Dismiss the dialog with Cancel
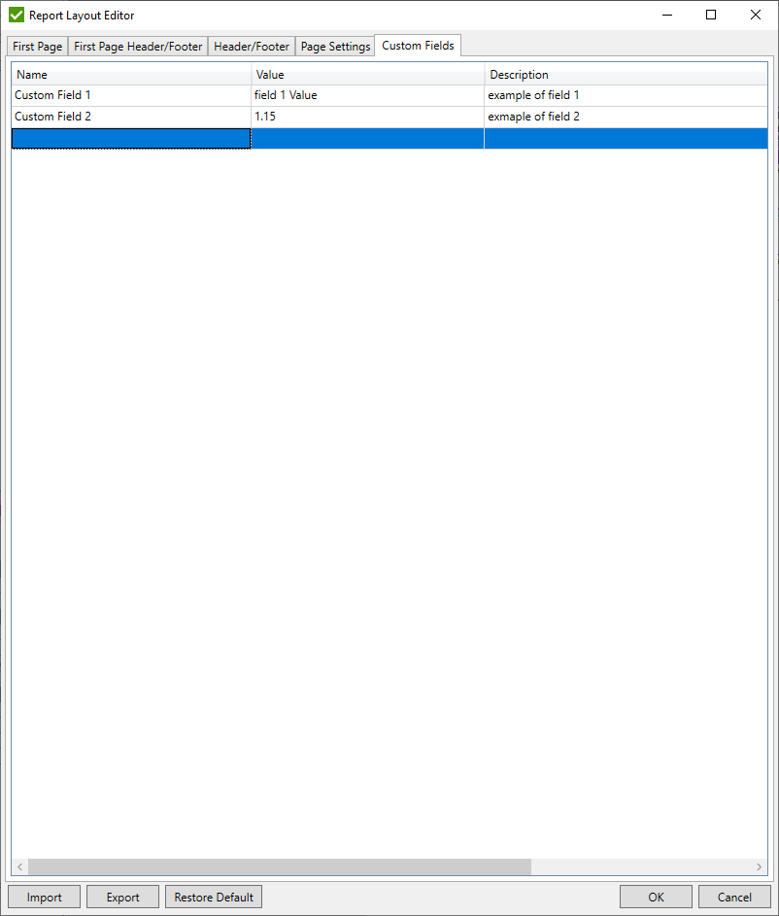 coord(734,897)
